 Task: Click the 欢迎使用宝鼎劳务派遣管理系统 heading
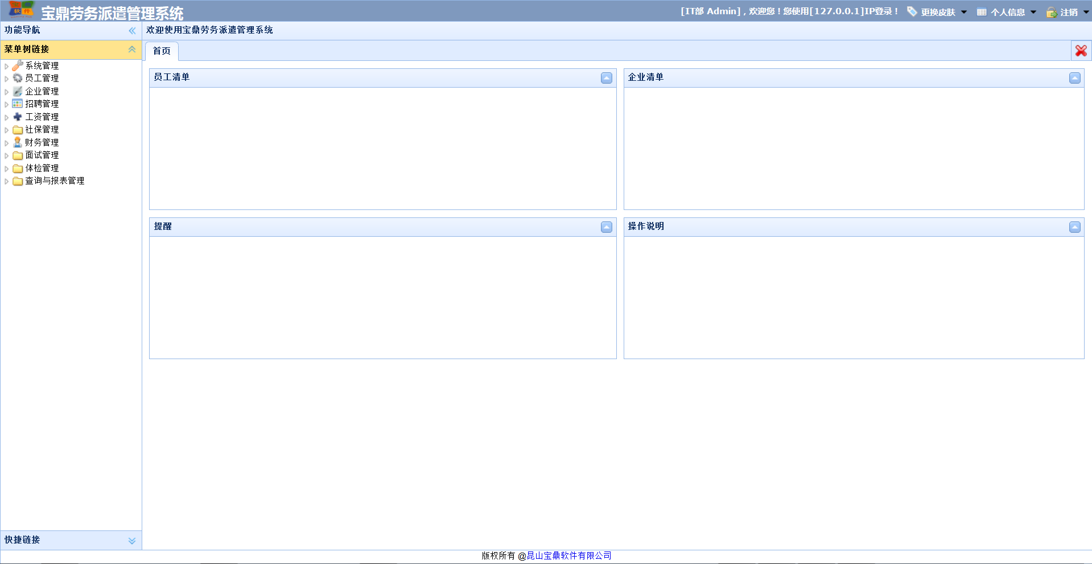pyautogui.click(x=209, y=30)
